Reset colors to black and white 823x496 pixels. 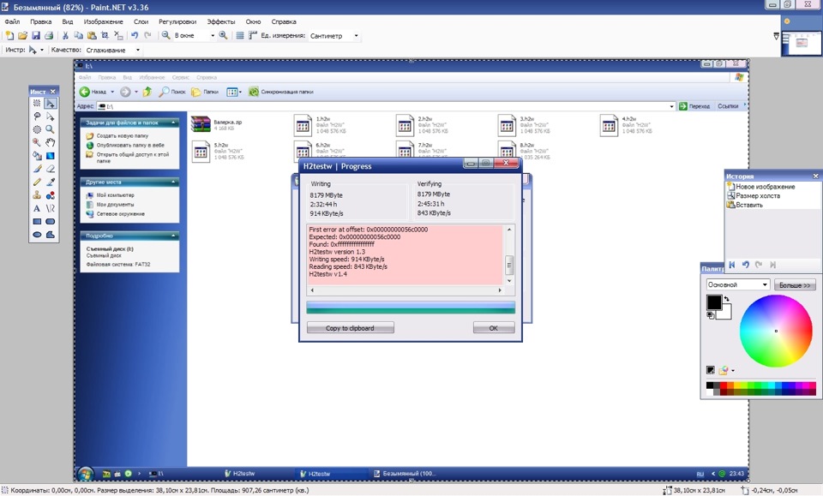coord(710,315)
